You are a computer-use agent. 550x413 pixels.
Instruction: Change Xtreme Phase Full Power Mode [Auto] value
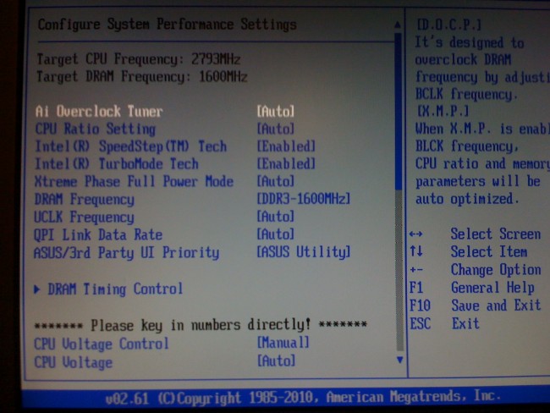275,181
